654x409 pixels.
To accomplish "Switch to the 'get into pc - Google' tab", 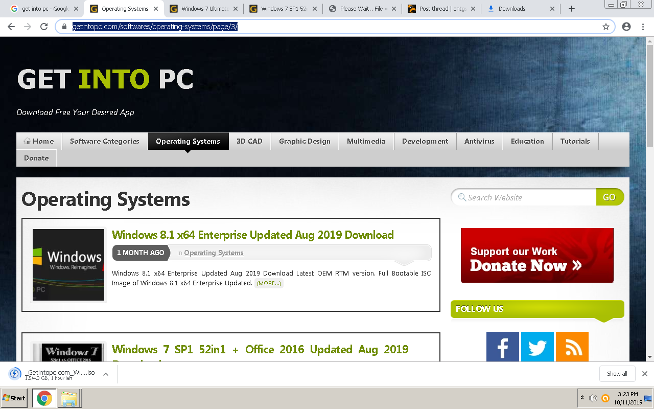I will tap(45, 9).
